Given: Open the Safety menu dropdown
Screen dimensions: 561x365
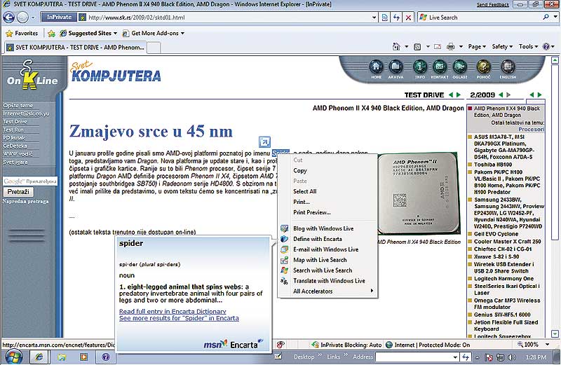Looking at the screenshot, I should tap(502, 46).
